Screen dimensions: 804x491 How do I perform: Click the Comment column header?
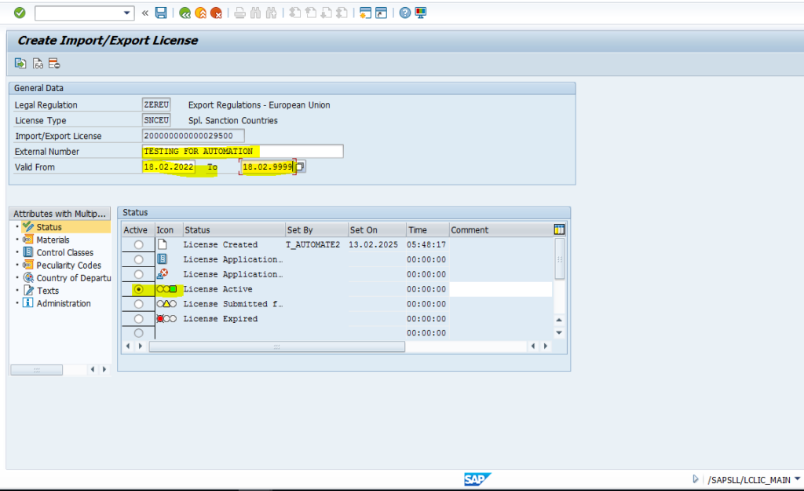click(x=501, y=230)
